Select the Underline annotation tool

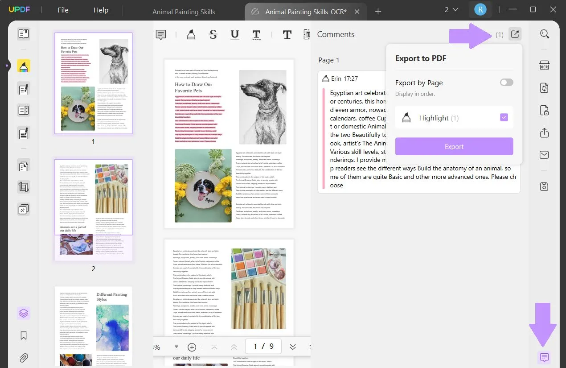(234, 34)
